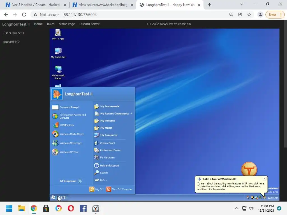
Task: Click the Log Off button
Action: click(96, 189)
